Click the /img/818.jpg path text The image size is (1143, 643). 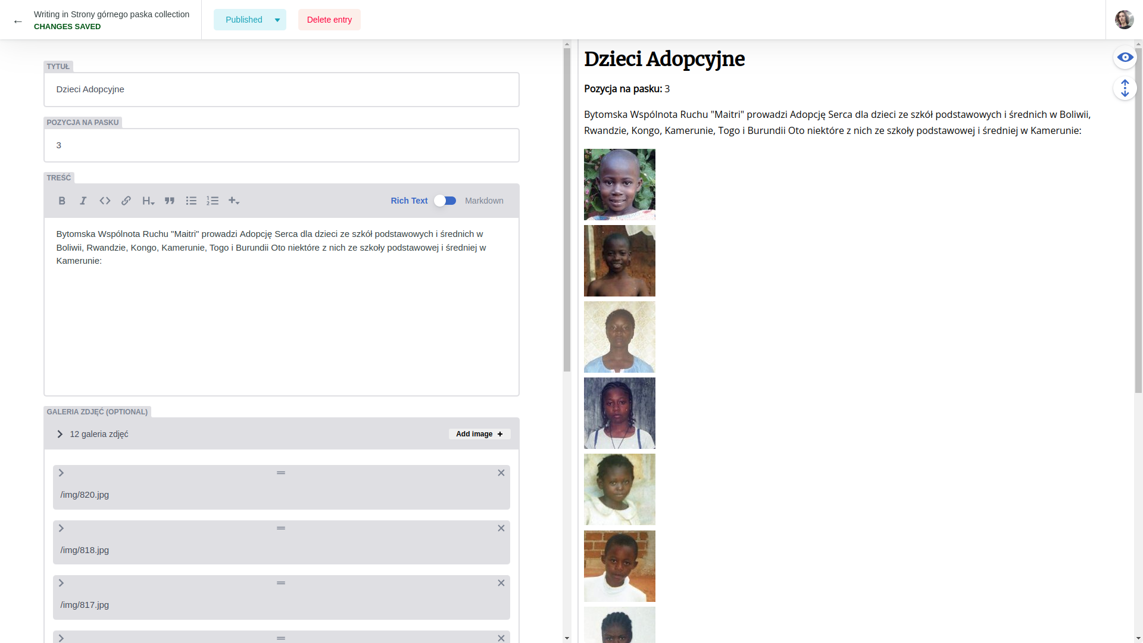click(85, 550)
